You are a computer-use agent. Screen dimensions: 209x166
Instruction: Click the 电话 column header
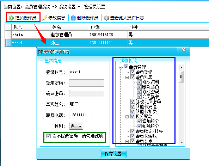108,27
